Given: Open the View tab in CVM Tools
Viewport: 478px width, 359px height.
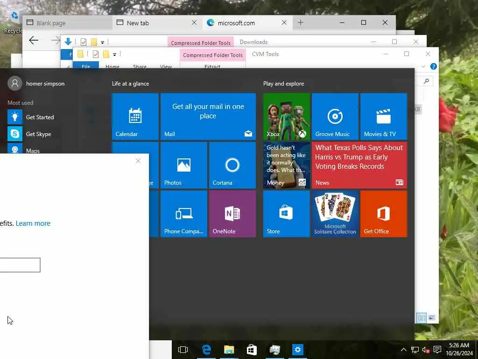Looking at the screenshot, I should pyautogui.click(x=166, y=66).
